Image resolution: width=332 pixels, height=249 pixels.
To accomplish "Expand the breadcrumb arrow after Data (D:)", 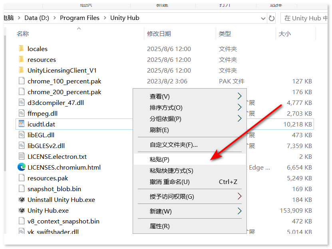I will 55,18.
